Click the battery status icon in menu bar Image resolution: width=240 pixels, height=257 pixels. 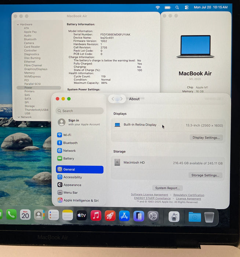(168, 8)
